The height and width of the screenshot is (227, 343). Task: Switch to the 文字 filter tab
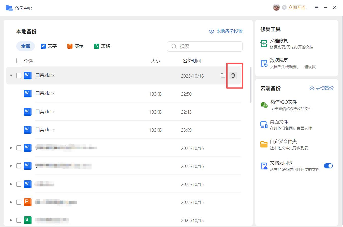(x=49, y=46)
